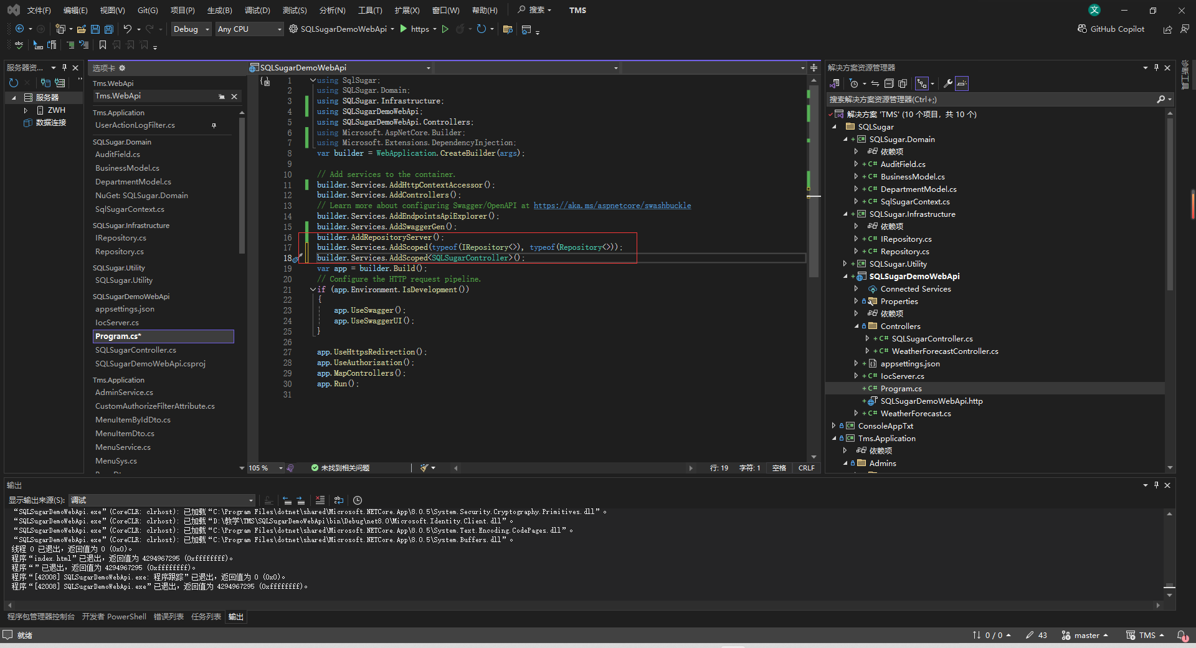
Task: Collapse the SQLSugar.Domain project node
Action: pyautogui.click(x=845, y=140)
